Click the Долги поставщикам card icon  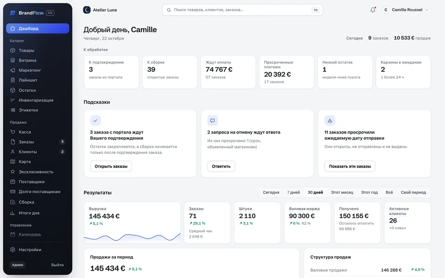point(13,192)
